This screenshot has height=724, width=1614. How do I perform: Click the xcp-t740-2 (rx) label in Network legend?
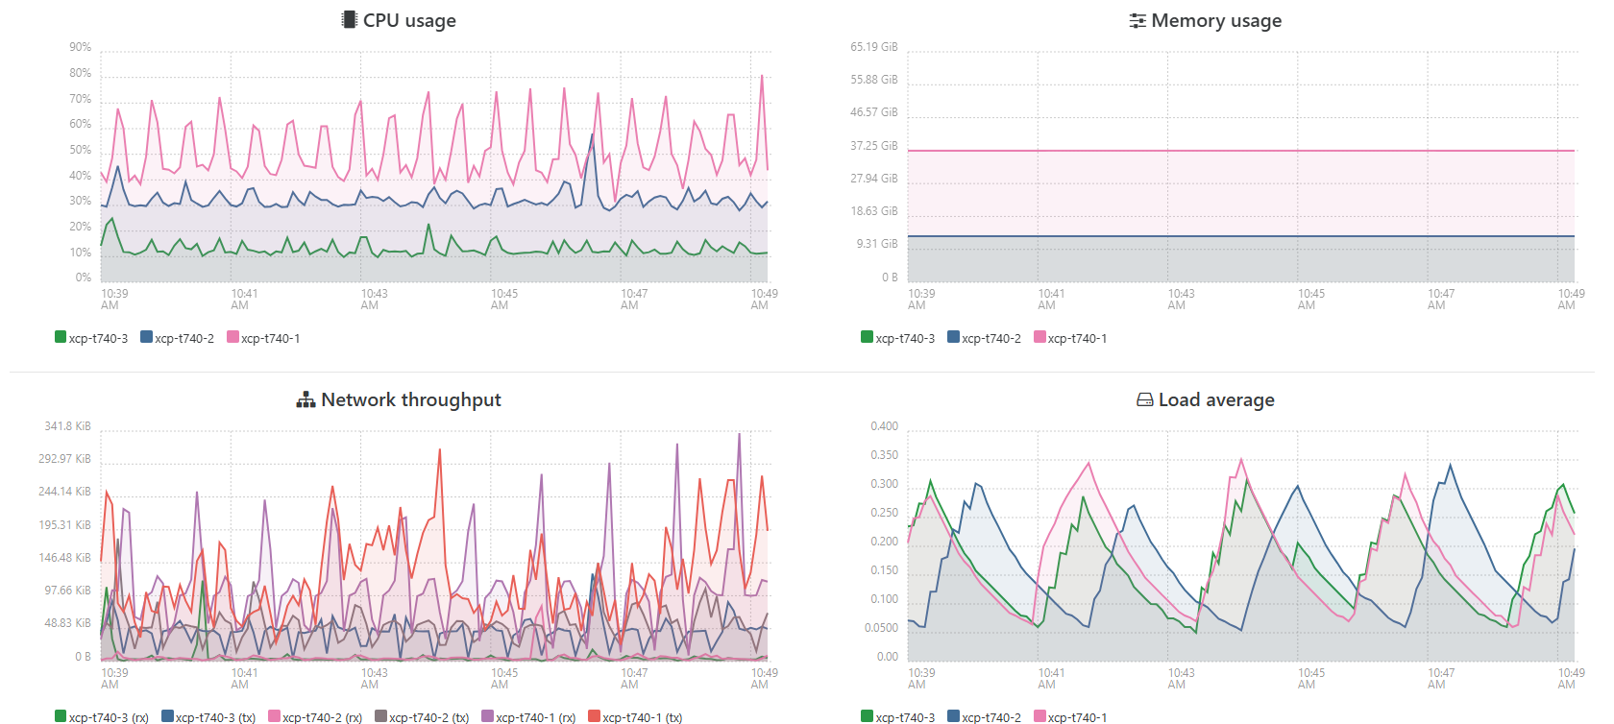[322, 717]
